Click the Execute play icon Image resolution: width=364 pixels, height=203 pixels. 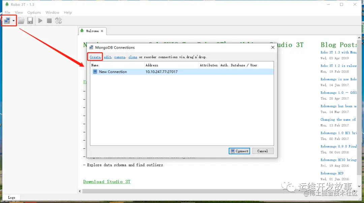40,21
